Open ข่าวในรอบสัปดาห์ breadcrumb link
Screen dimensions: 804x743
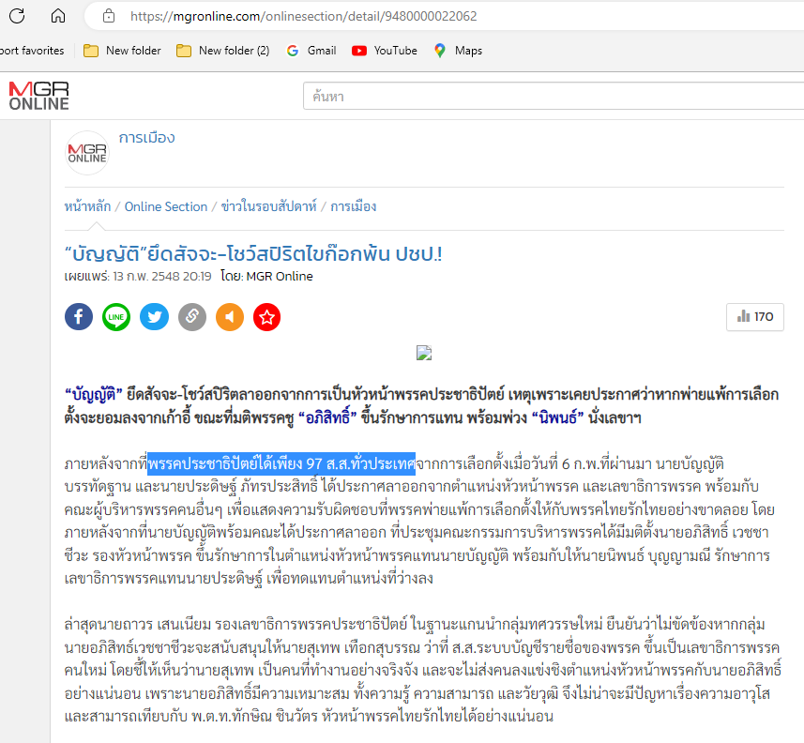coord(269,206)
